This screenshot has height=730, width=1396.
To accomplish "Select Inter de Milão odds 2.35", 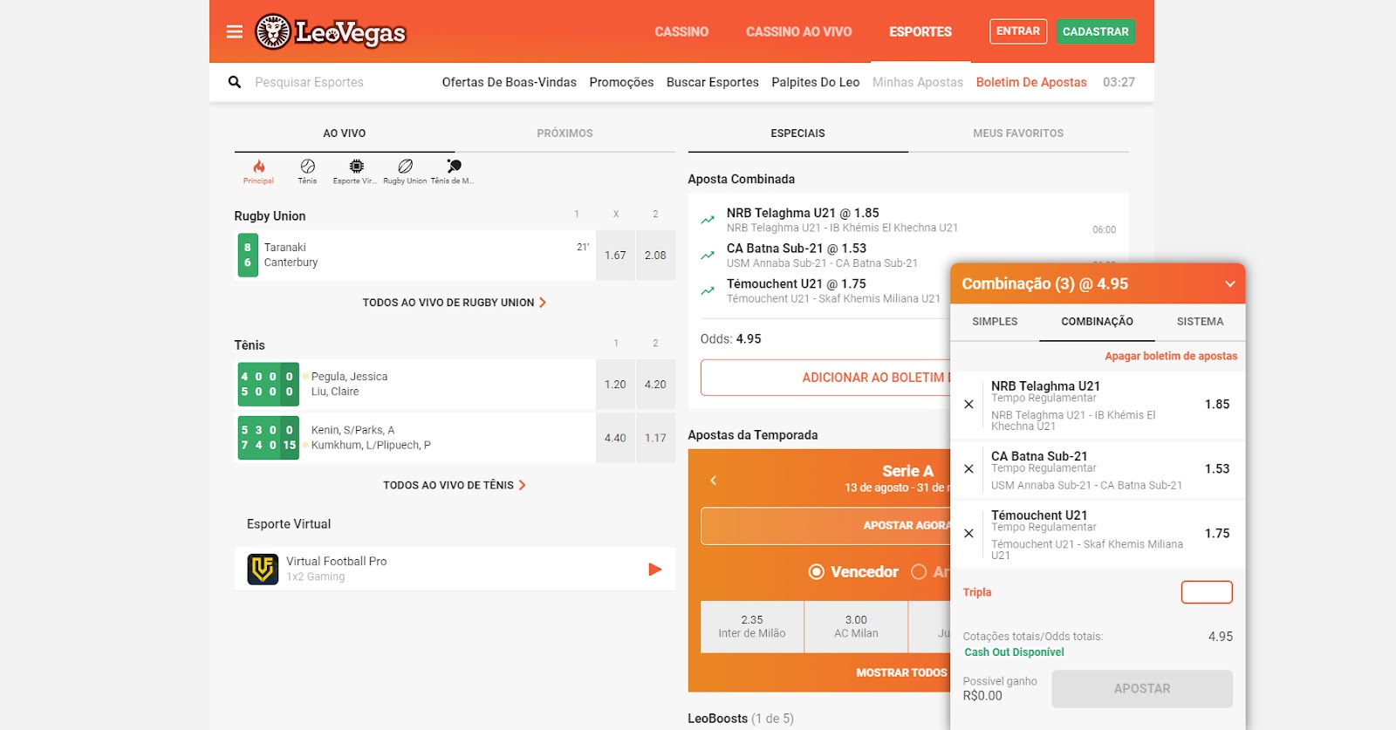I will pyautogui.click(x=752, y=627).
